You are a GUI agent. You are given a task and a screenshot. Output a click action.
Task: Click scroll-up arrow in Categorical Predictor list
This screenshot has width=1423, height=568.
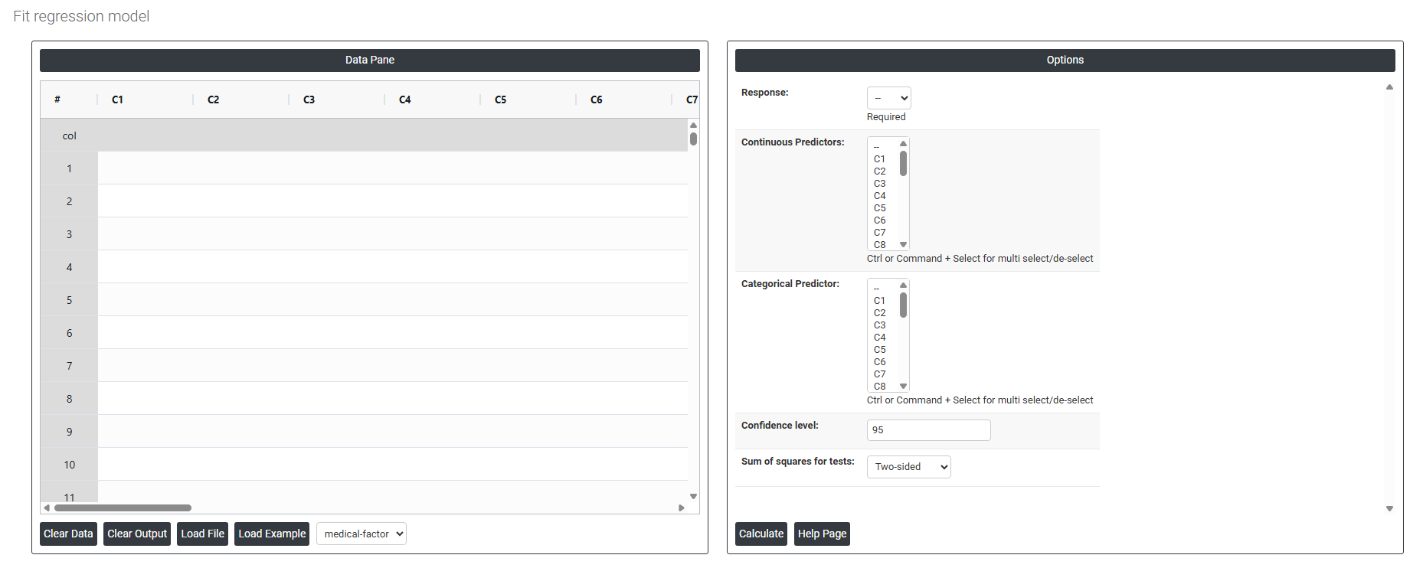904,285
